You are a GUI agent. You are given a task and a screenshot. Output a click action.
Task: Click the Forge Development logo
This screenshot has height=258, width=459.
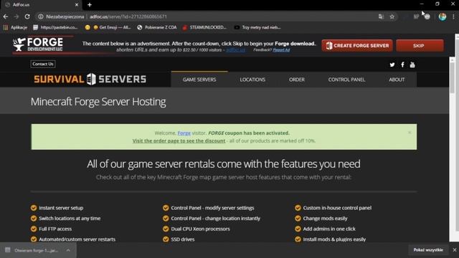click(38, 44)
